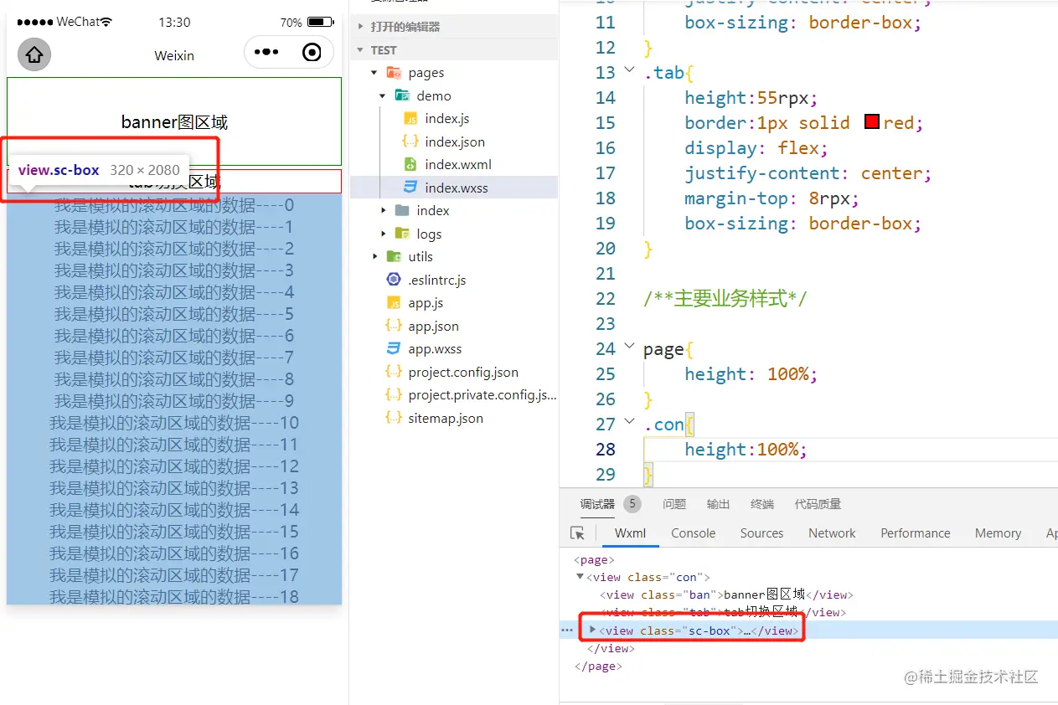Open the Performance tab

tap(916, 533)
